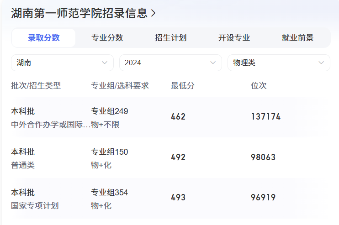This screenshot has height=225, width=339.
Task: Click minimum score 492
Action: (x=178, y=157)
